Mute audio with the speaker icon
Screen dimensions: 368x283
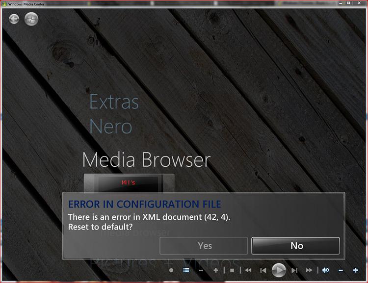coord(325,270)
